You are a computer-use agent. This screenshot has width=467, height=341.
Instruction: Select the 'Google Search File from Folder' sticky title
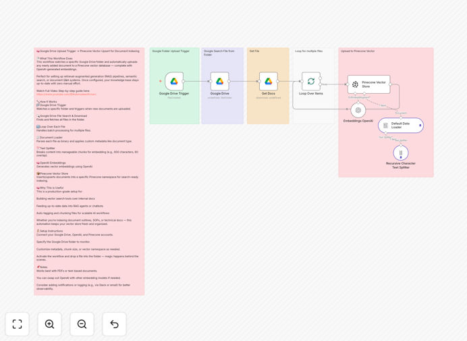pos(219,53)
